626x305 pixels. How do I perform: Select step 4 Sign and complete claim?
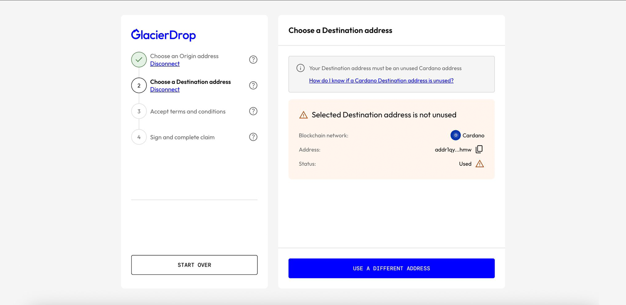[182, 137]
